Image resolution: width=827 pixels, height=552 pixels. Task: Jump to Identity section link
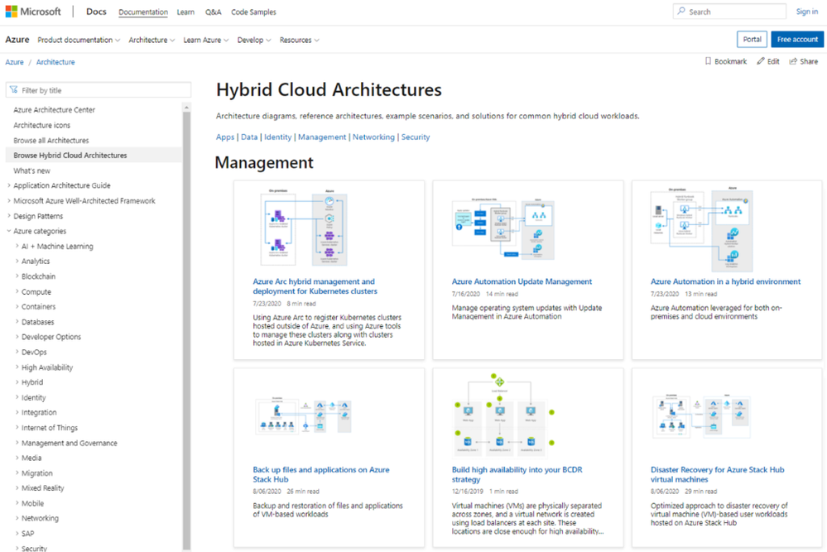277,137
